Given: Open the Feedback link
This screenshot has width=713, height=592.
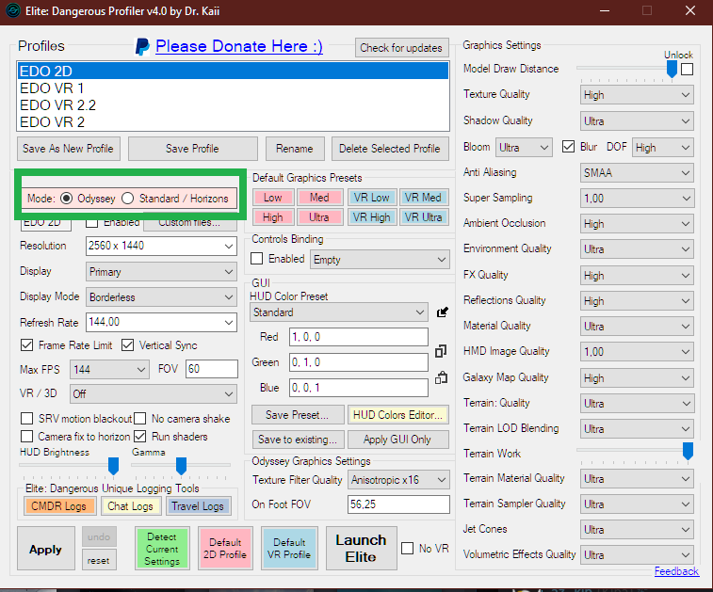Looking at the screenshot, I should point(676,571).
